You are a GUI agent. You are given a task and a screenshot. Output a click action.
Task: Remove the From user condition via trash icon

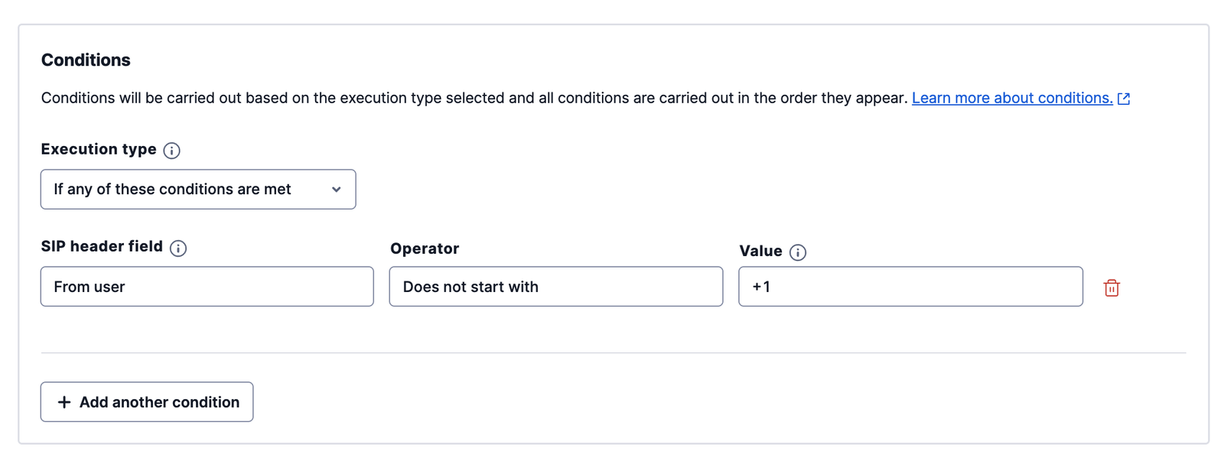[1112, 287]
